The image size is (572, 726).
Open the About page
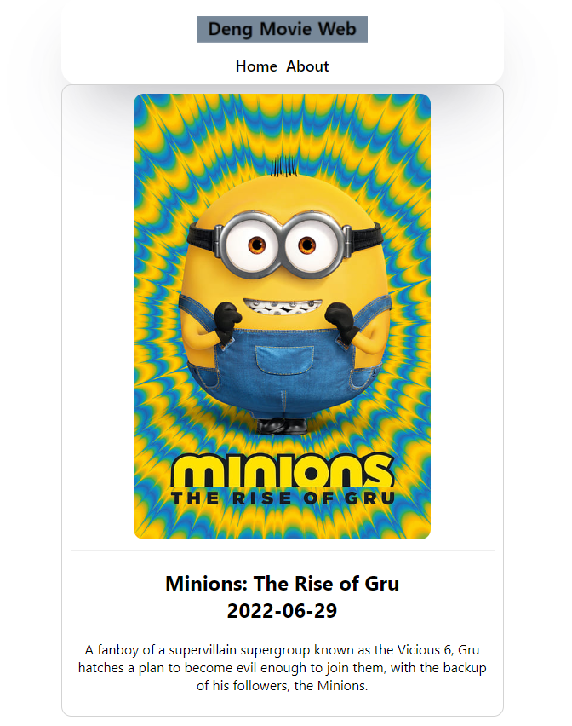pyautogui.click(x=307, y=66)
